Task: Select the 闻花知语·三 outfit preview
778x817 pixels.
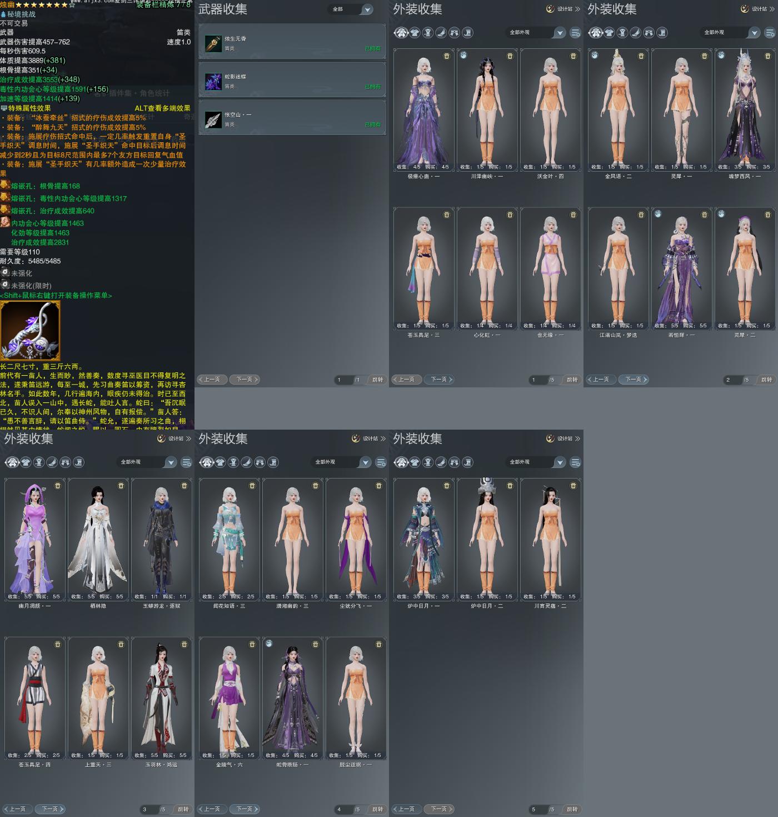Action: tap(230, 539)
